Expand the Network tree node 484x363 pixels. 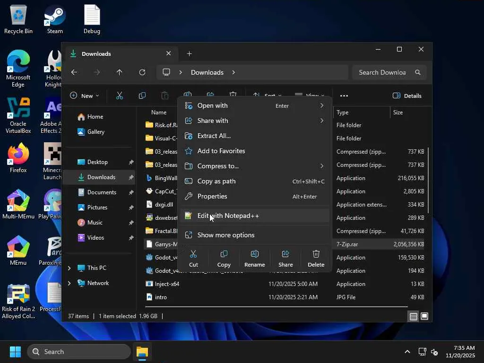tap(69, 283)
